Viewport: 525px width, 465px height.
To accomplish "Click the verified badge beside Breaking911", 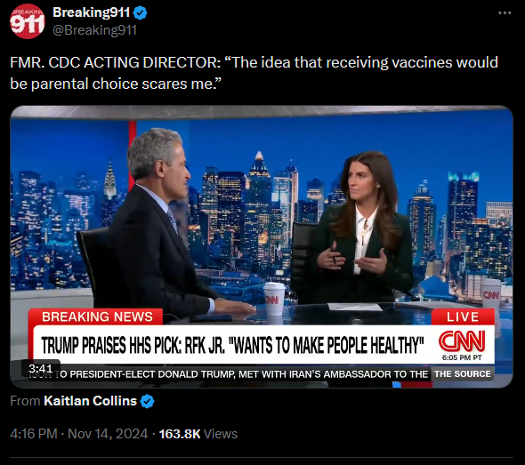I will coord(140,13).
